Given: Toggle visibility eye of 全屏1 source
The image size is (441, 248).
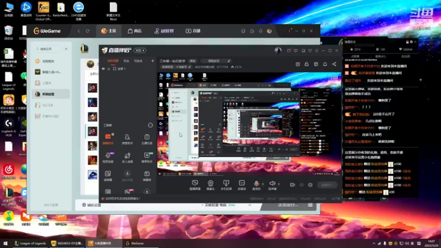Looking at the screenshot, I should (x=103, y=68).
